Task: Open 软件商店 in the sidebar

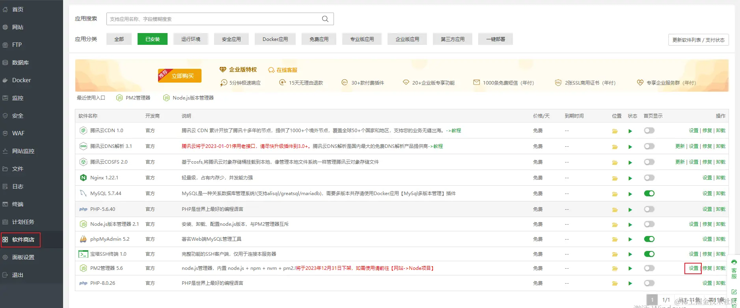Action: click(x=23, y=240)
